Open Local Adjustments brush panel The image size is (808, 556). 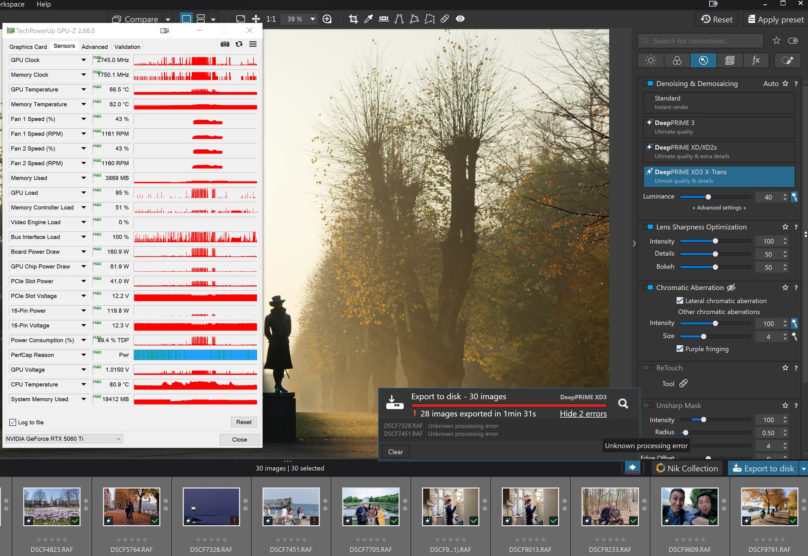tap(787, 61)
